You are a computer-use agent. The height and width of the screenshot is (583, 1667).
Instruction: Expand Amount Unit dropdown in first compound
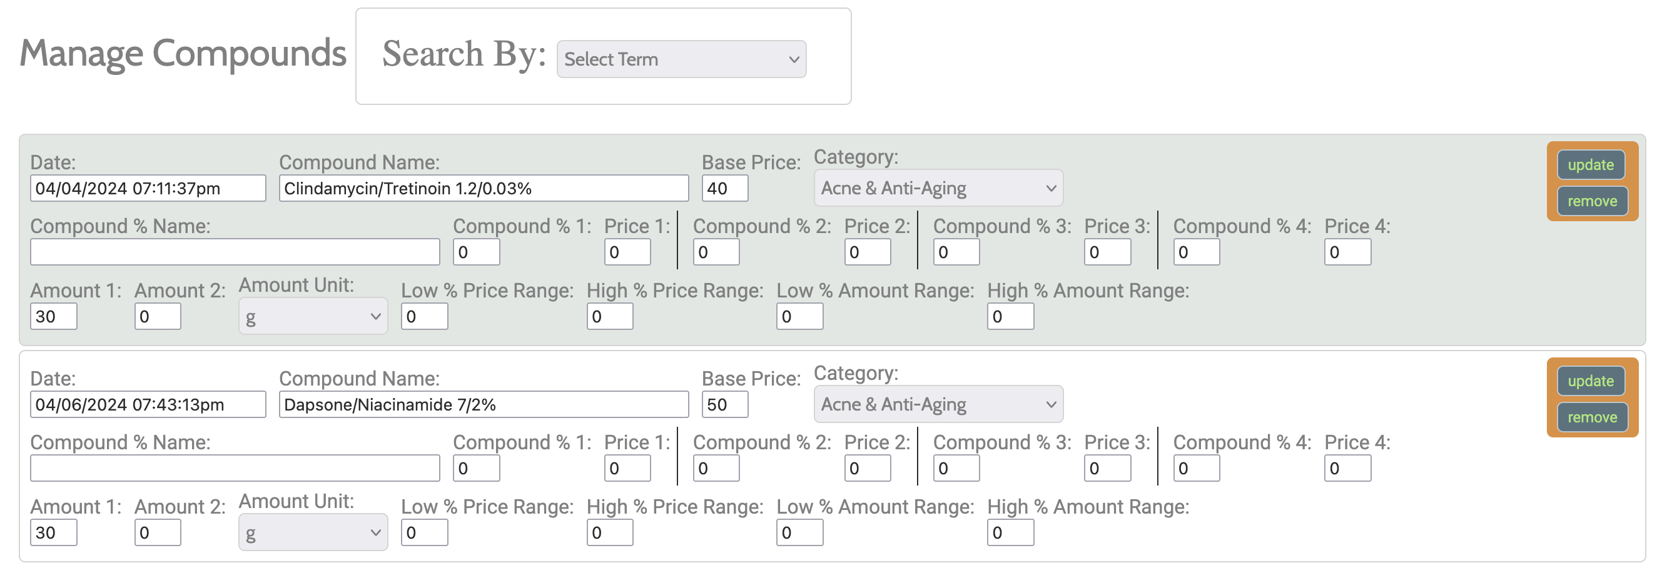pos(313,317)
